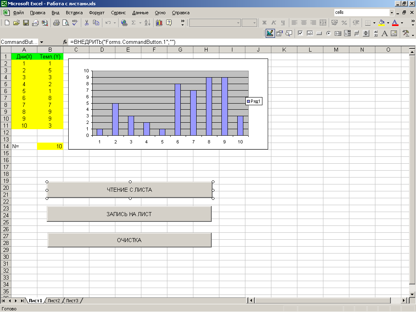Open the Сервис menu
416x312 pixels.
pos(118,13)
